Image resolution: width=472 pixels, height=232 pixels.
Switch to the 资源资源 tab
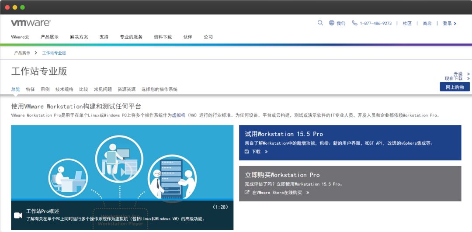click(127, 90)
